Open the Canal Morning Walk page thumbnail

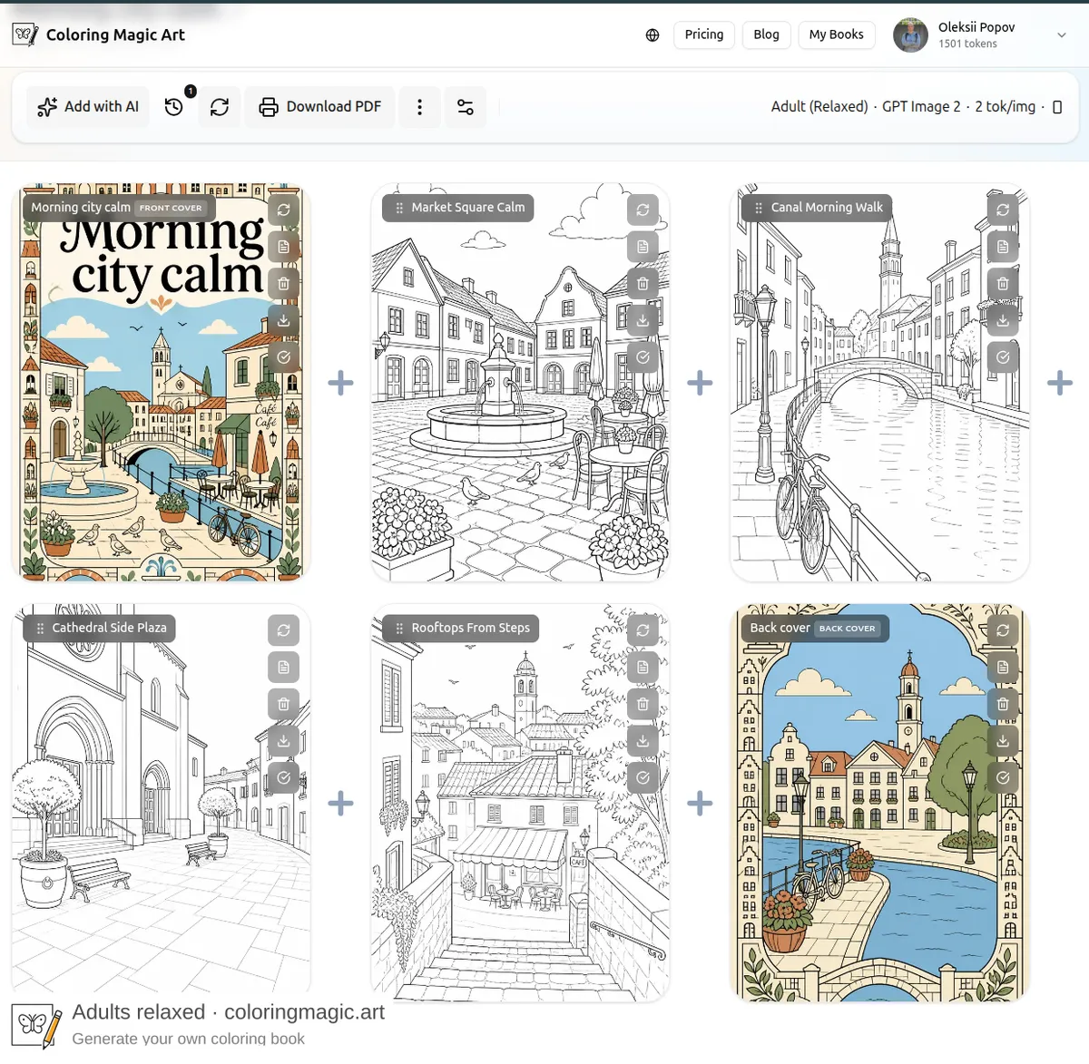pyautogui.click(x=879, y=383)
